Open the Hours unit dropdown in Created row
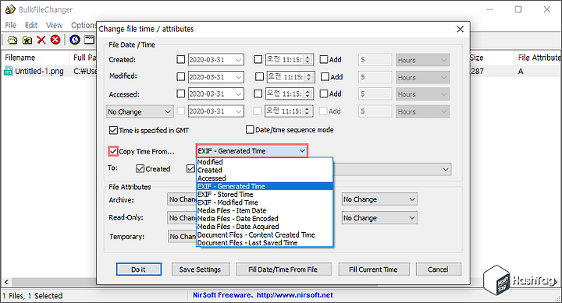Image resolution: width=562 pixels, height=303 pixels. (422, 60)
